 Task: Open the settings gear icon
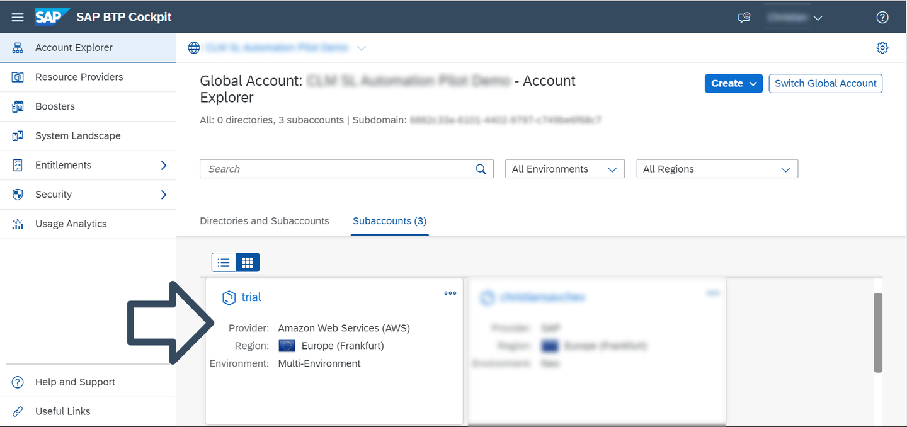pos(882,48)
